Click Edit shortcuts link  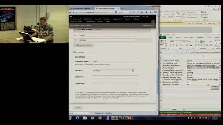point(148,25)
